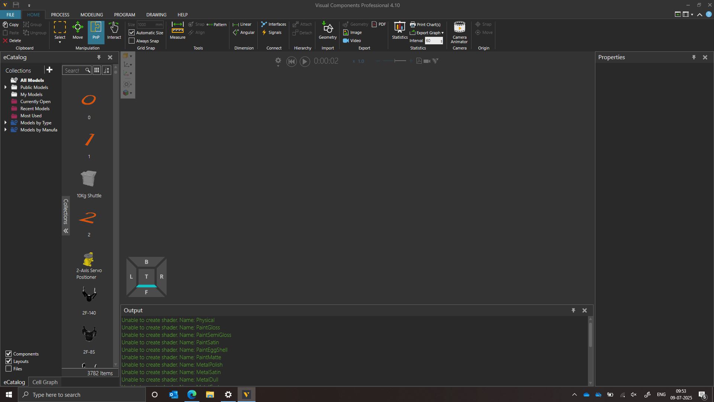Pin the Output panel
714x402 pixels.
click(573, 310)
